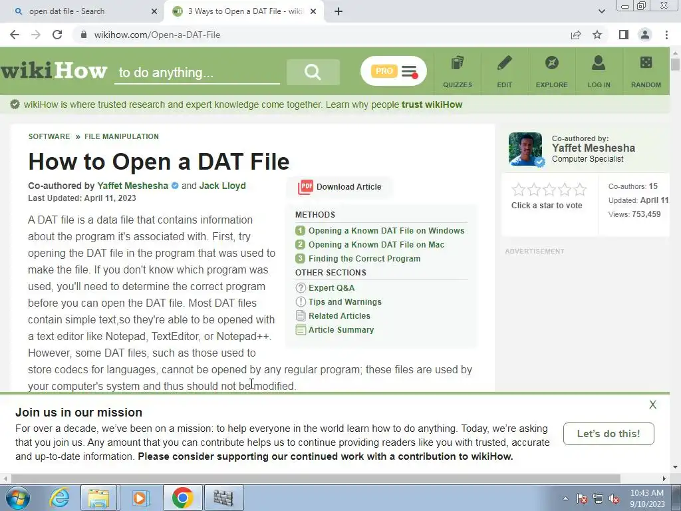This screenshot has width=681, height=511.
Task: Click the 'Let's do this!' button
Action: [x=609, y=434]
